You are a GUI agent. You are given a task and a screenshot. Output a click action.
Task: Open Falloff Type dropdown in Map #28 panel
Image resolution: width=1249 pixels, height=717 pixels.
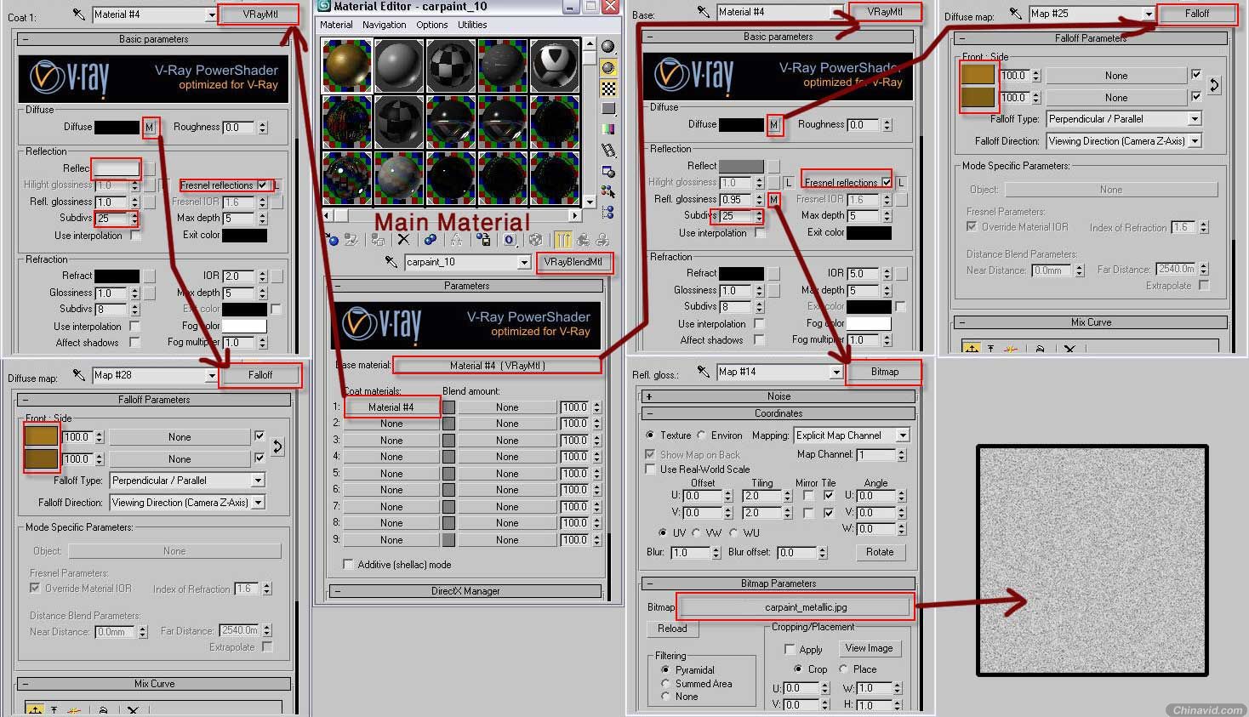pyautogui.click(x=258, y=481)
